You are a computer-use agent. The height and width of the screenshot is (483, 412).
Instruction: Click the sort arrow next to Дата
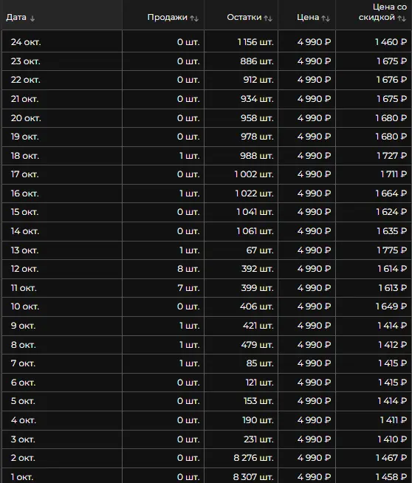(32, 18)
